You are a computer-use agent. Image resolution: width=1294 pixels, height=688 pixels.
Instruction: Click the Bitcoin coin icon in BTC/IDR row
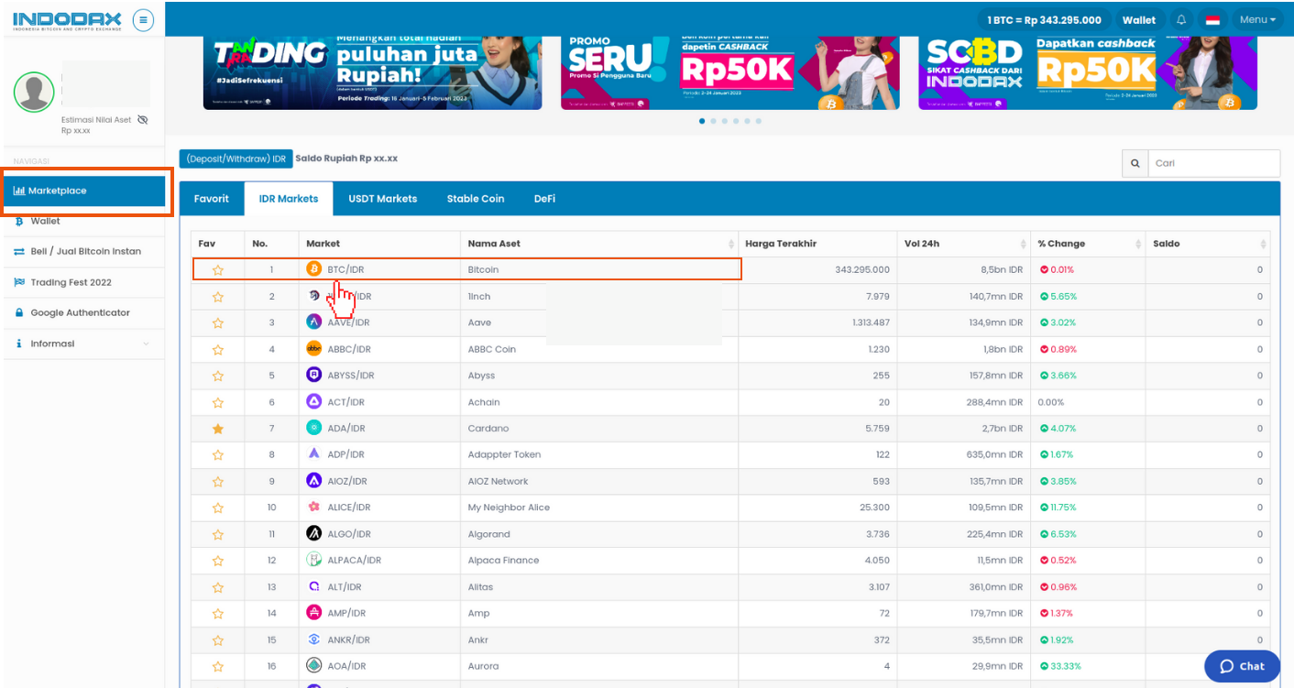point(313,269)
